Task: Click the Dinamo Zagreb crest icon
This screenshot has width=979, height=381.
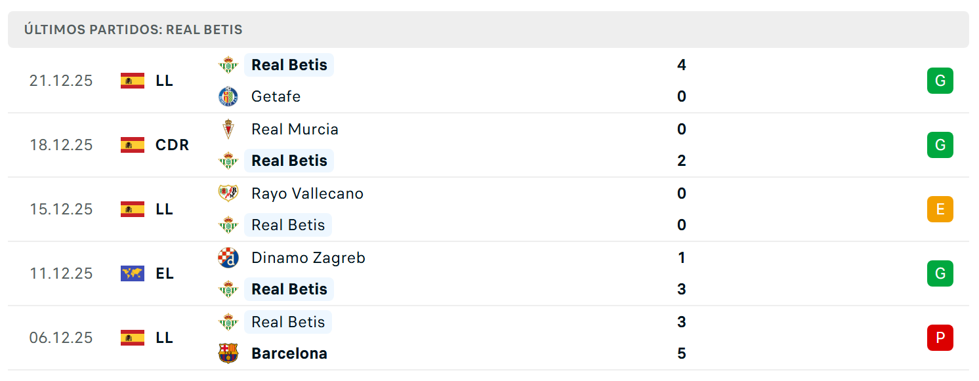Action: pyautogui.click(x=228, y=258)
